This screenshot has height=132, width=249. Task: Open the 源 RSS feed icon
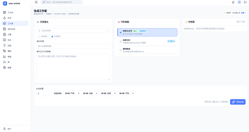[4, 62]
